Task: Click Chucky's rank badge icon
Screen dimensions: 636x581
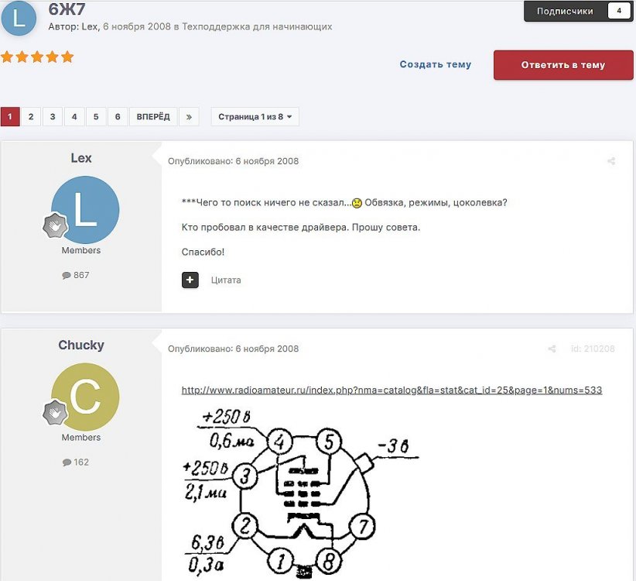Action: coord(55,412)
